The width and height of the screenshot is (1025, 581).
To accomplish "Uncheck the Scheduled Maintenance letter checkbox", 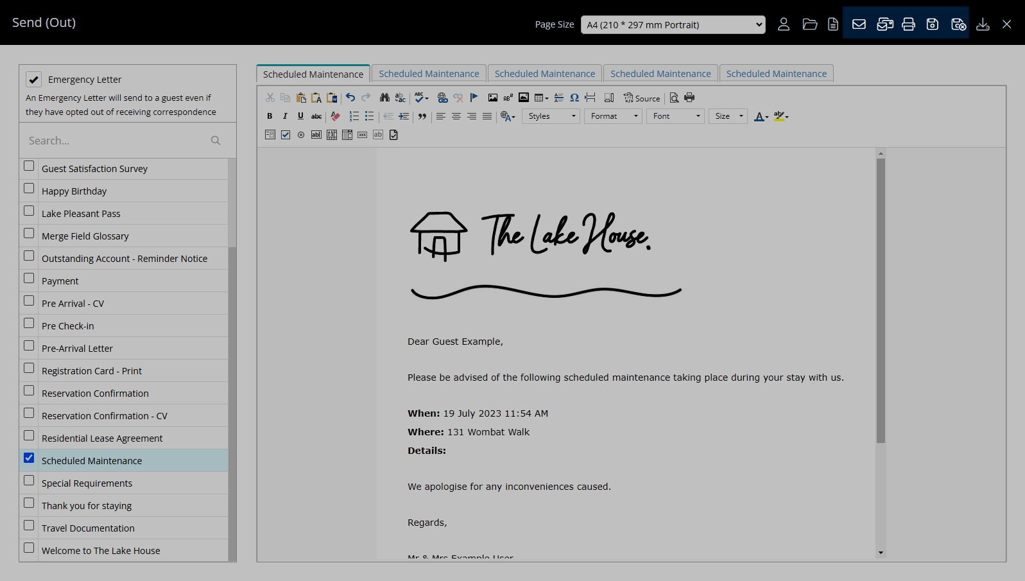I will point(29,458).
